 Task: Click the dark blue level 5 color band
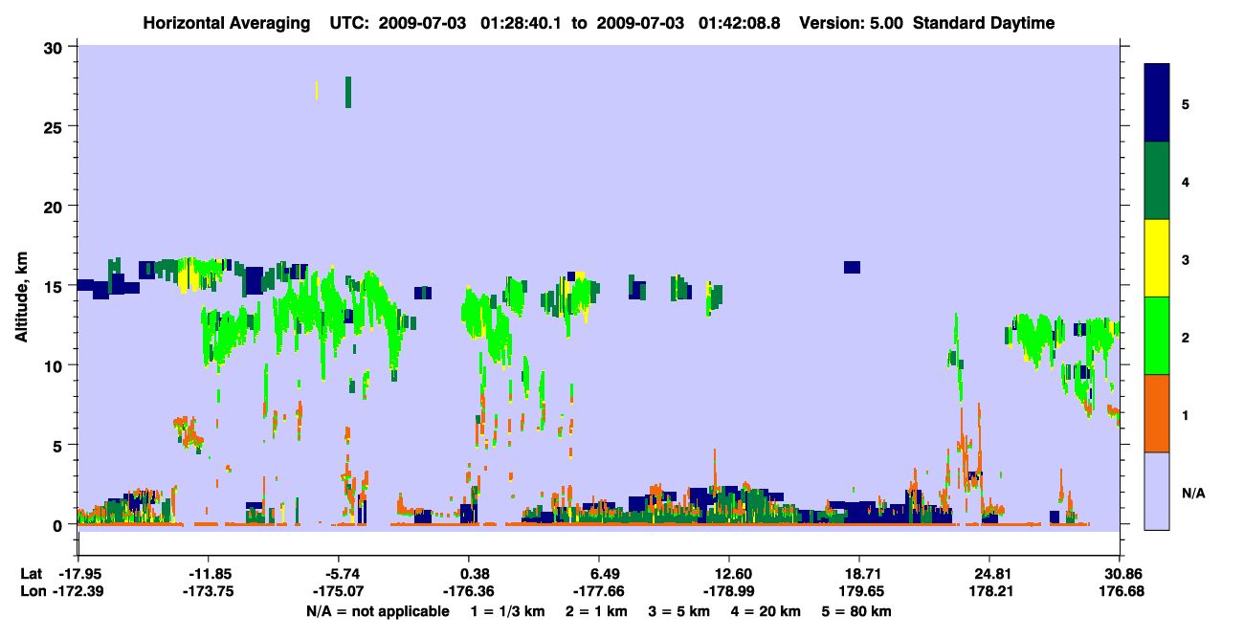(1157, 103)
